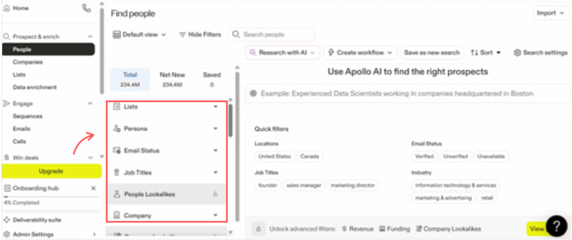Expand the Company filter
The width and height of the screenshot is (572, 240).
166,215
